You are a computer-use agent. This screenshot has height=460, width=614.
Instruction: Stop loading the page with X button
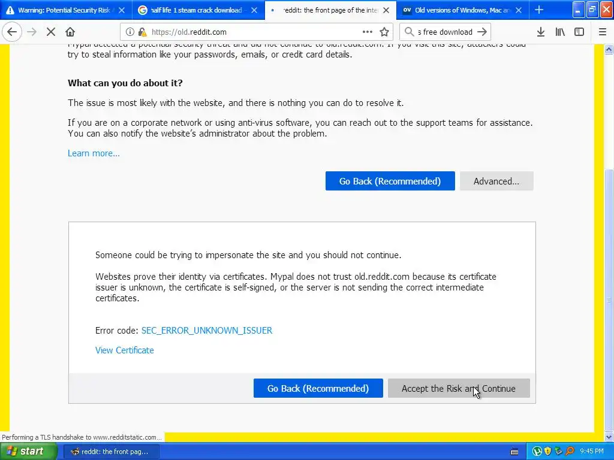tap(51, 32)
